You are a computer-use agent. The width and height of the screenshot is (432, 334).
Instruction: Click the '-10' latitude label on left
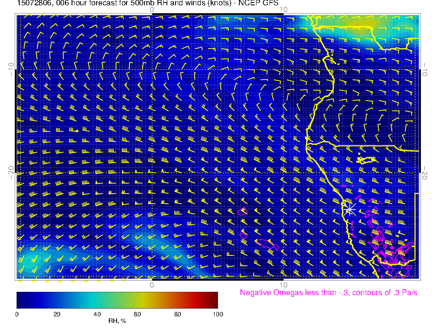(11, 70)
